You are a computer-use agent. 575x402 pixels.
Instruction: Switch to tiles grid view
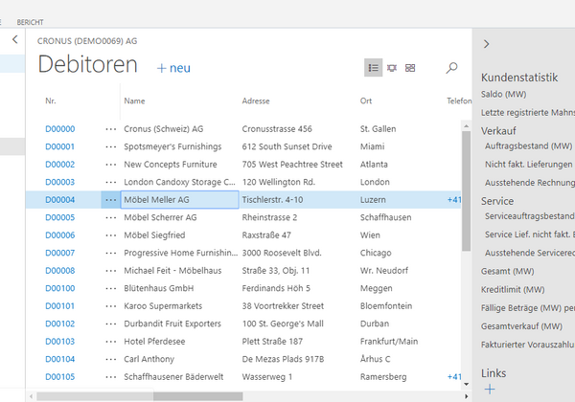(410, 68)
